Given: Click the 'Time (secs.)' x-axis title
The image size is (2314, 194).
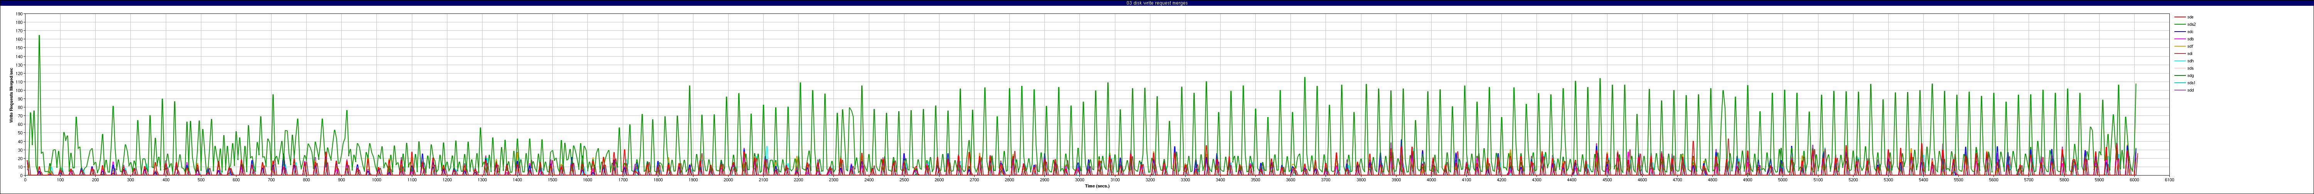Looking at the screenshot, I should pyautogui.click(x=1097, y=186).
